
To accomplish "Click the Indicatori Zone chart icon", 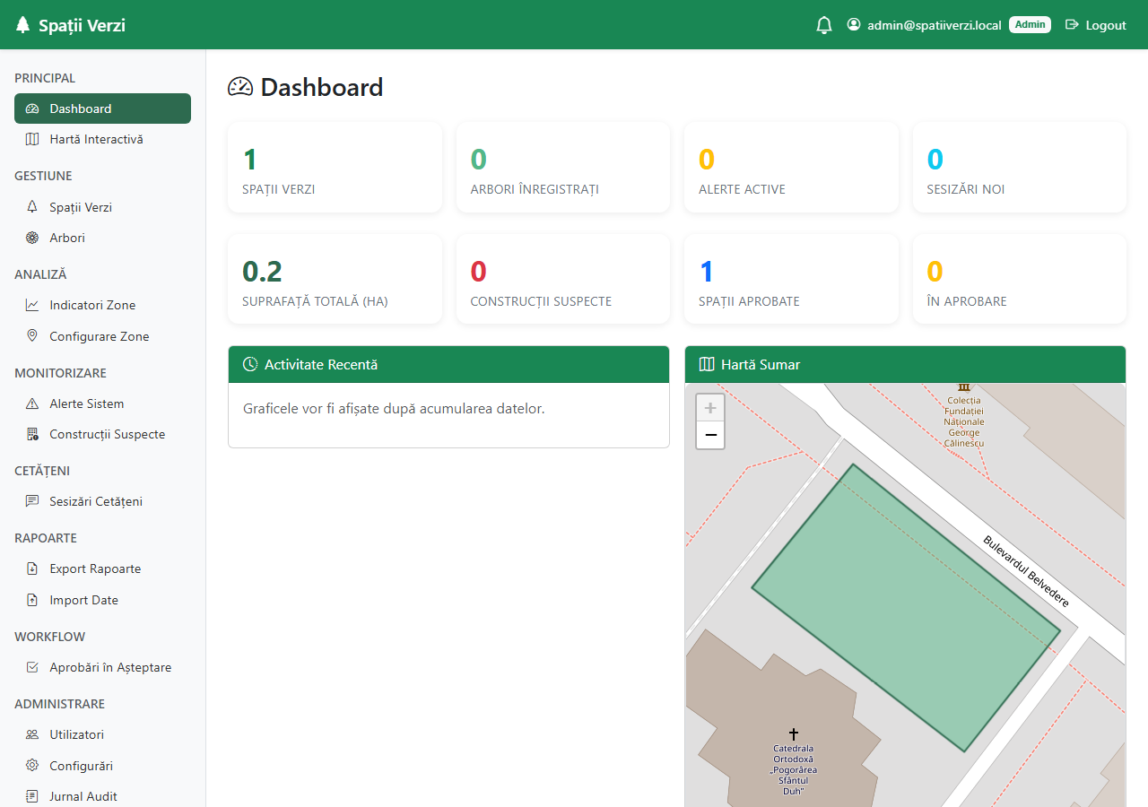I will [x=32, y=305].
